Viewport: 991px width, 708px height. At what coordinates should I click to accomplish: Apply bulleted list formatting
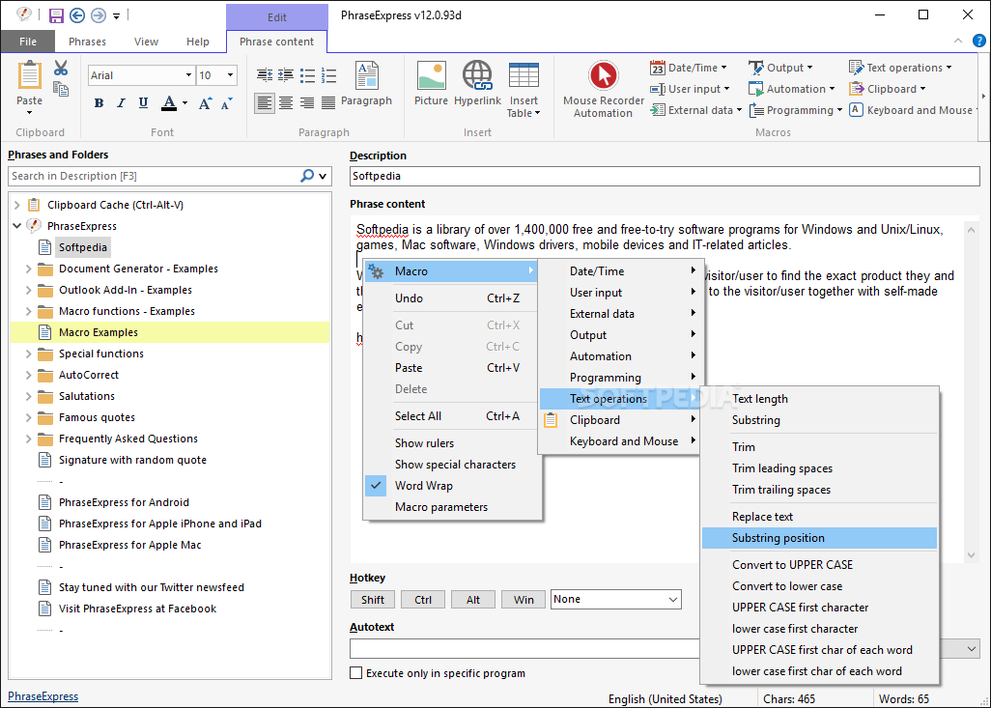pyautogui.click(x=307, y=75)
